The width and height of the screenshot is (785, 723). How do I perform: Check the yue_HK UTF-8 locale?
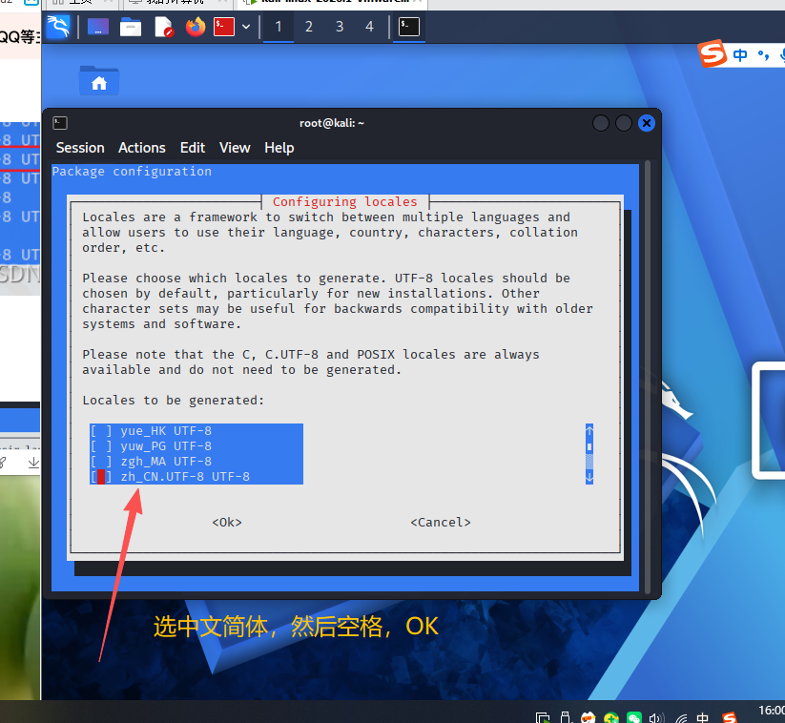coord(101,430)
